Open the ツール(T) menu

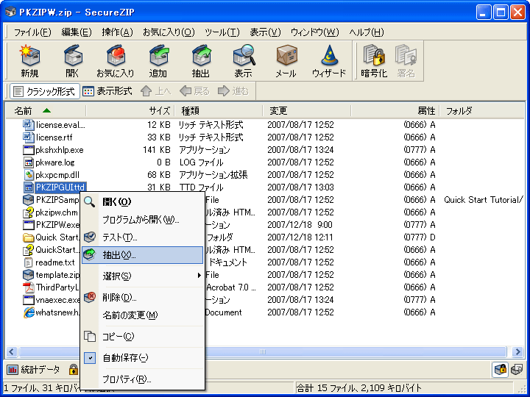(222, 32)
